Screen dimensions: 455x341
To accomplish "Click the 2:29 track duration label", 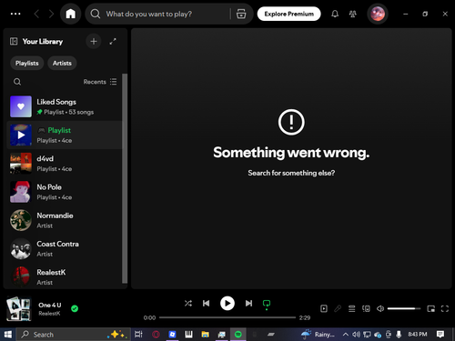I will [x=305, y=317].
